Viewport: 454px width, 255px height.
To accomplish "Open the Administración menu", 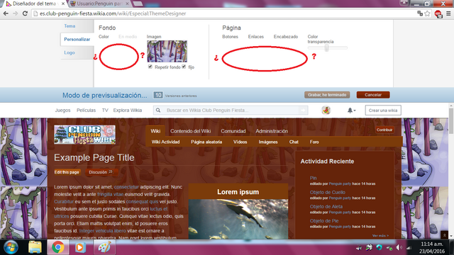I will coord(272,131).
